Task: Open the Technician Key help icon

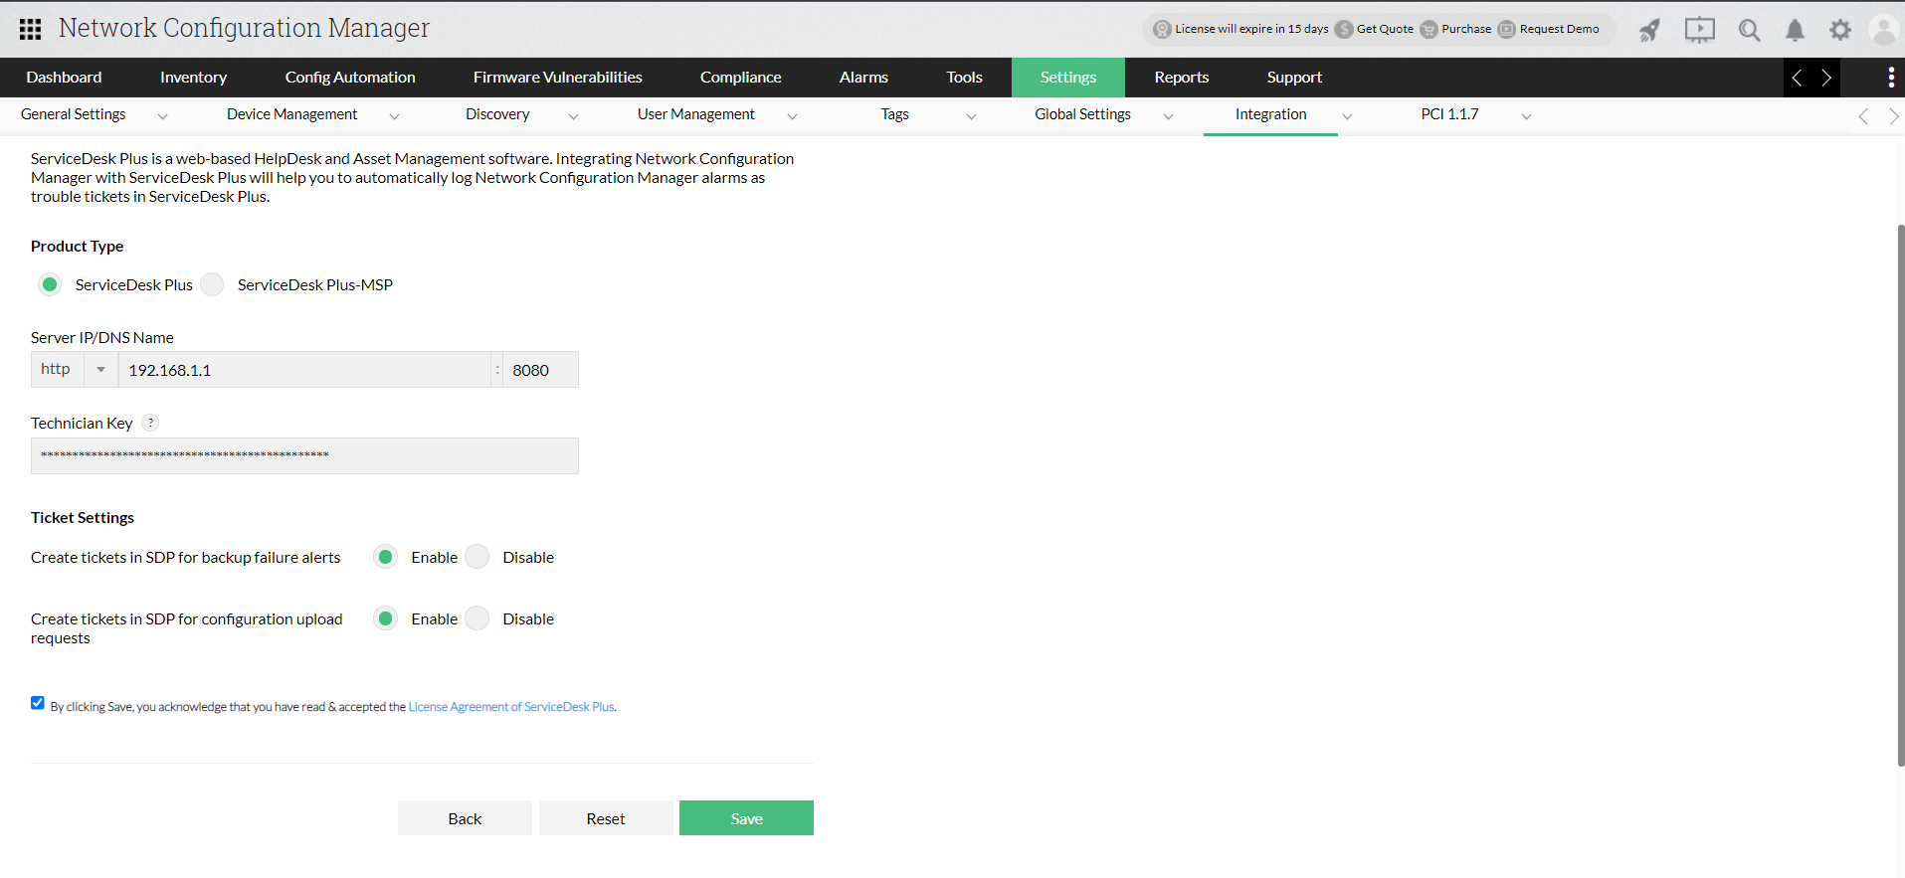Action: click(x=150, y=423)
